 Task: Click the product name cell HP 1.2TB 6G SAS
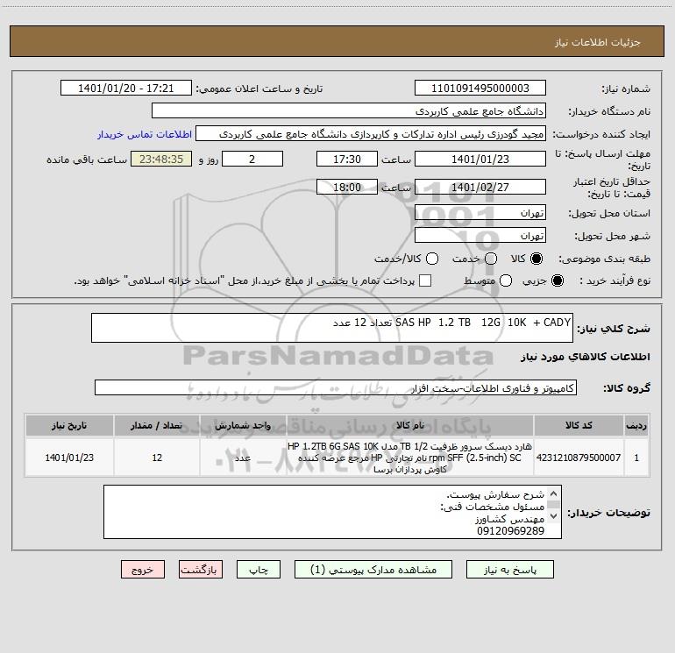point(410,458)
